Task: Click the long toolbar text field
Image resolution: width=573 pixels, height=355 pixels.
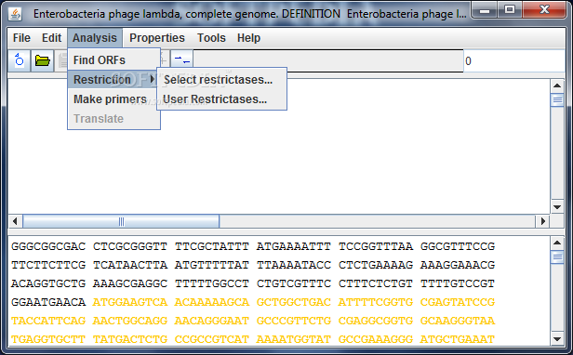Action: pos(328,61)
